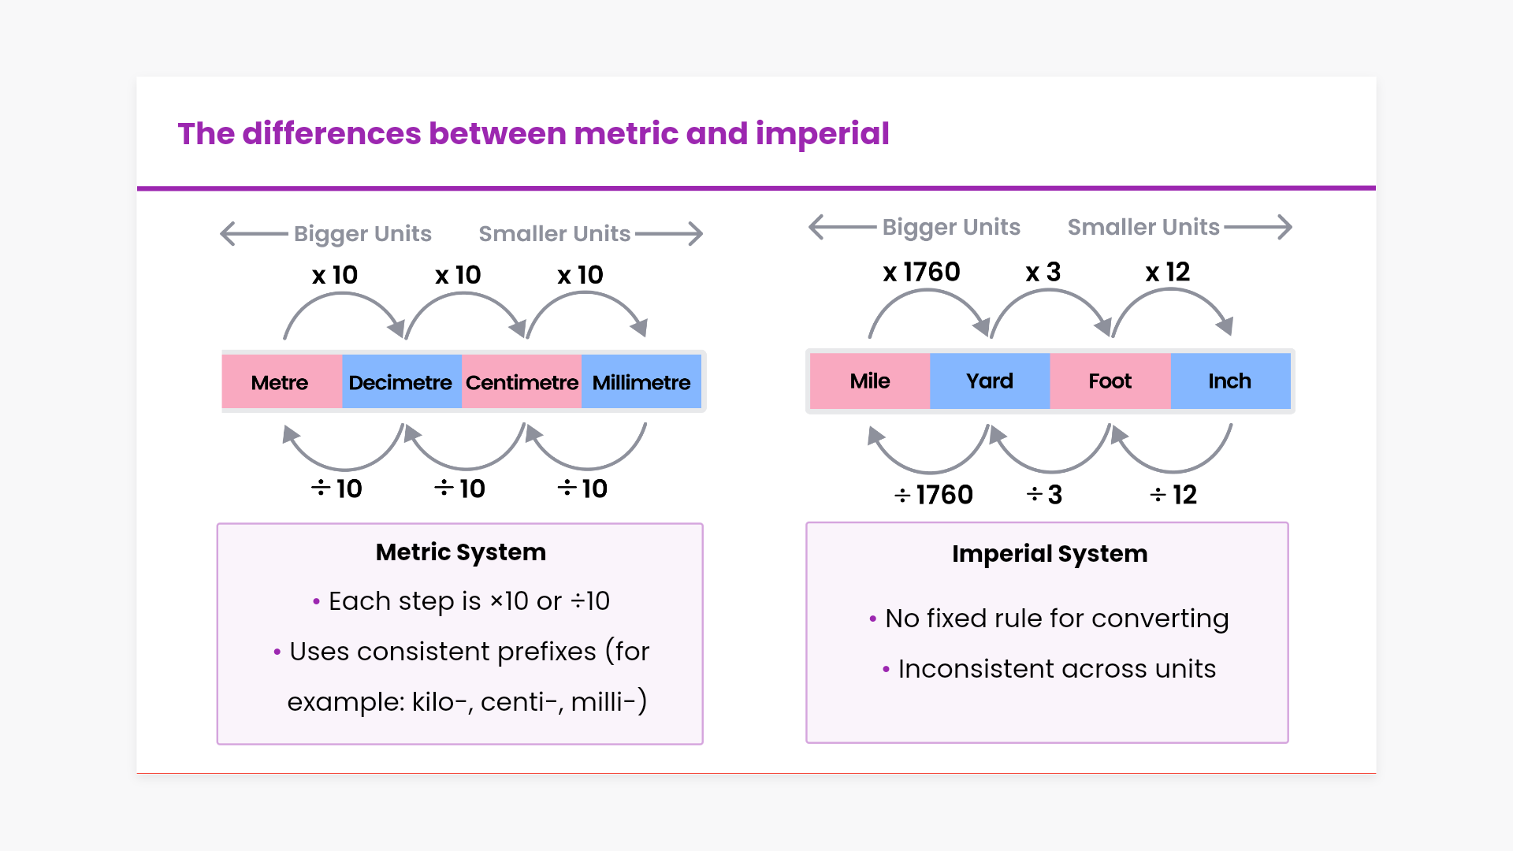Select the blue Decimetre box
Viewport: 1513px width, 851px height.
401,382
